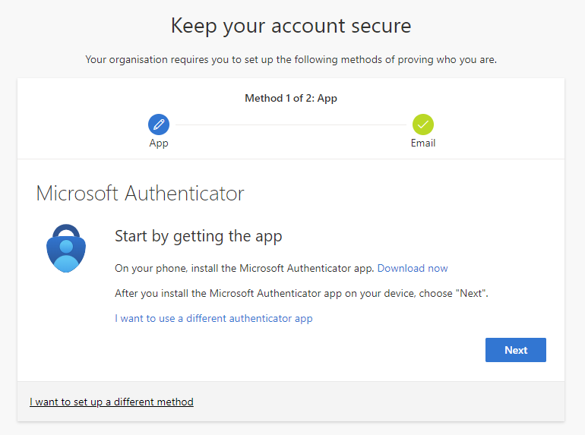Click the blue pencil App step icon

tap(159, 125)
